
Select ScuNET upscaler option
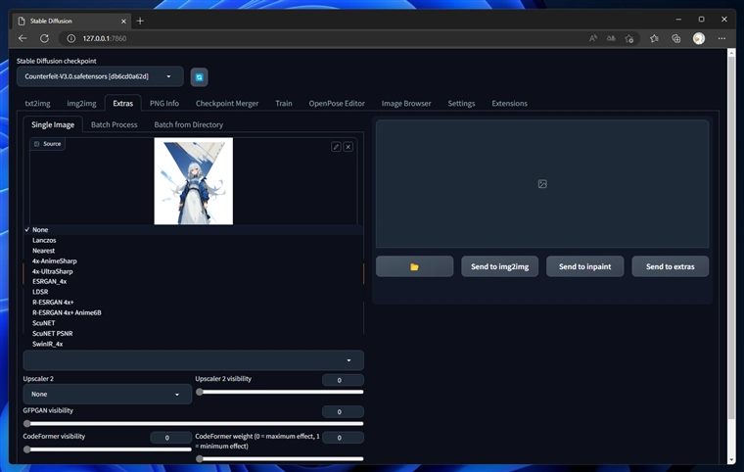tap(194, 323)
